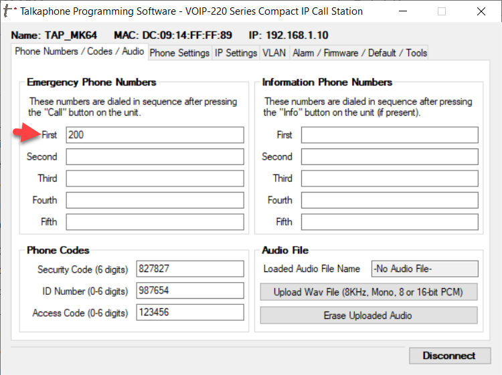The height and width of the screenshot is (375, 502).
Task: Click the Access Code field showing 123456
Action: pyautogui.click(x=190, y=312)
